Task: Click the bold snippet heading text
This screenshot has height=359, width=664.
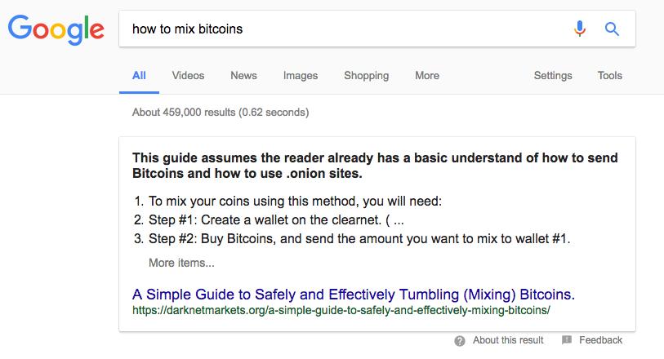Action: click(x=375, y=166)
